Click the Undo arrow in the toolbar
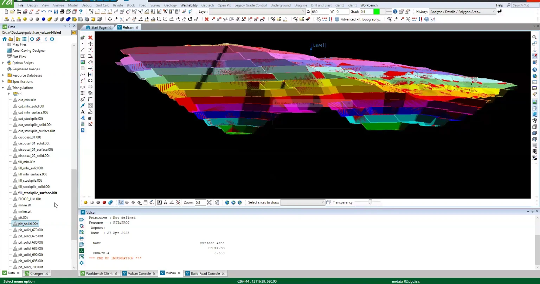540x284 pixels. 44,12
